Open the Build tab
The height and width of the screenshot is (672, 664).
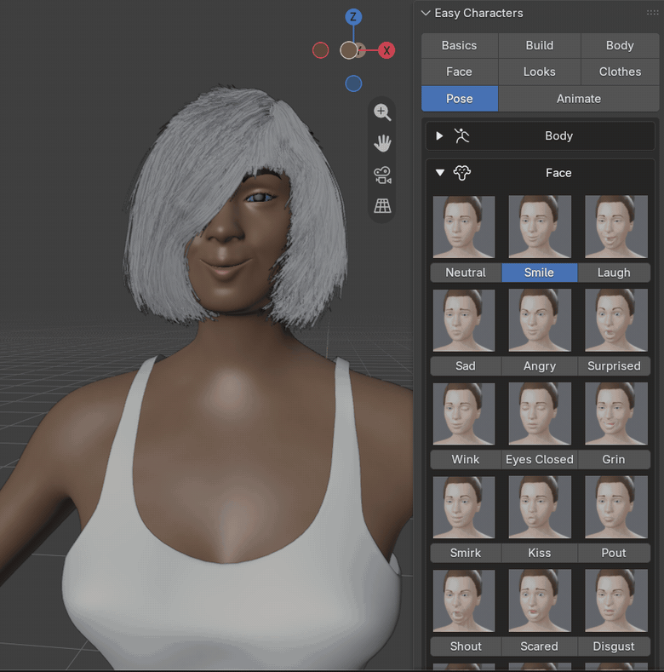tap(540, 45)
